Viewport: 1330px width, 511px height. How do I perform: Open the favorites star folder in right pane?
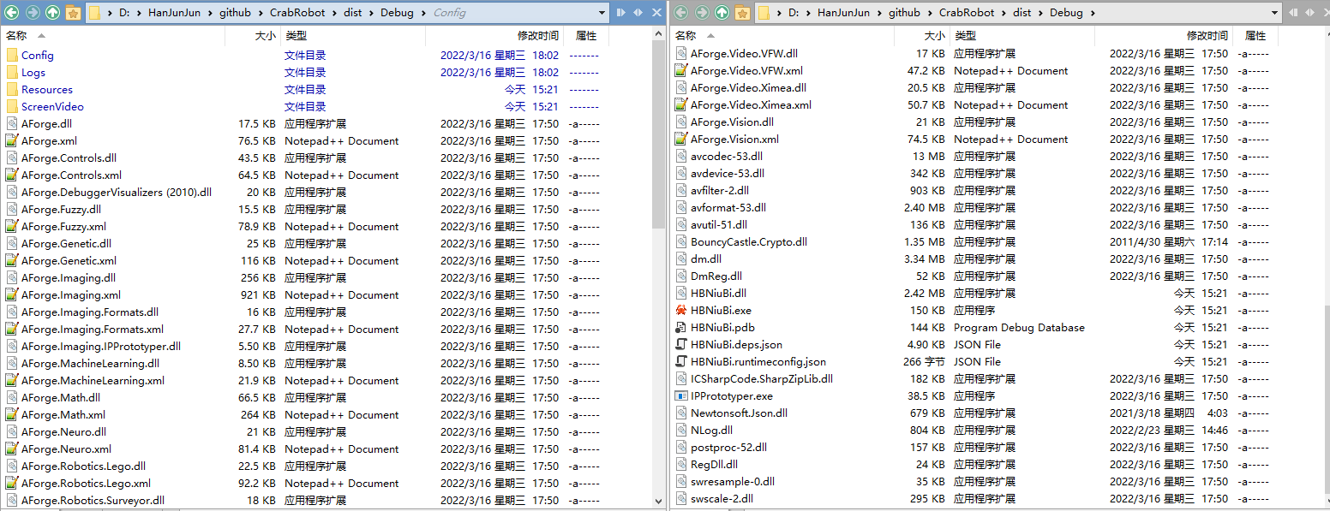click(x=743, y=13)
